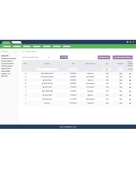Click the person icon next to Driss Keven

(x=43, y=80)
